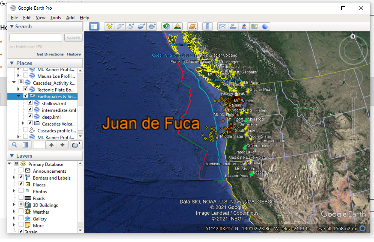Click the Print icon in the toolbar

tap(233, 26)
